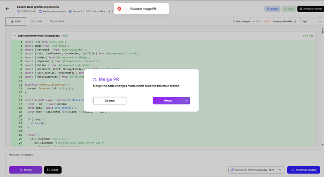The height and width of the screenshot is (177, 324).
Task: Focus the Request changes input field
Action: (164, 155)
